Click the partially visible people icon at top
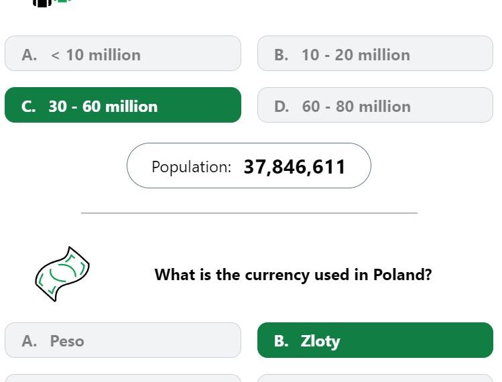 (52, 3)
